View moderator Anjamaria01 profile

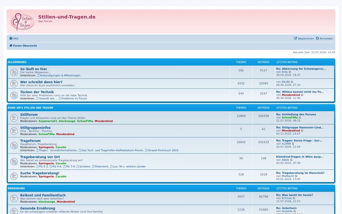[x=48, y=121]
